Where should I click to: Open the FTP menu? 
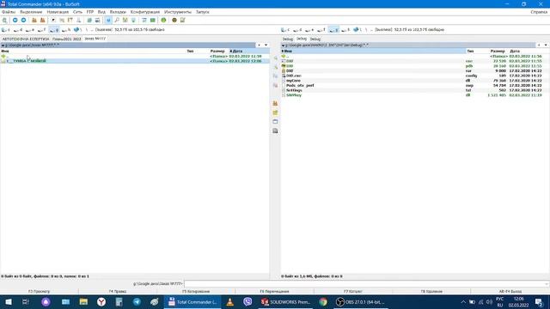(90, 12)
